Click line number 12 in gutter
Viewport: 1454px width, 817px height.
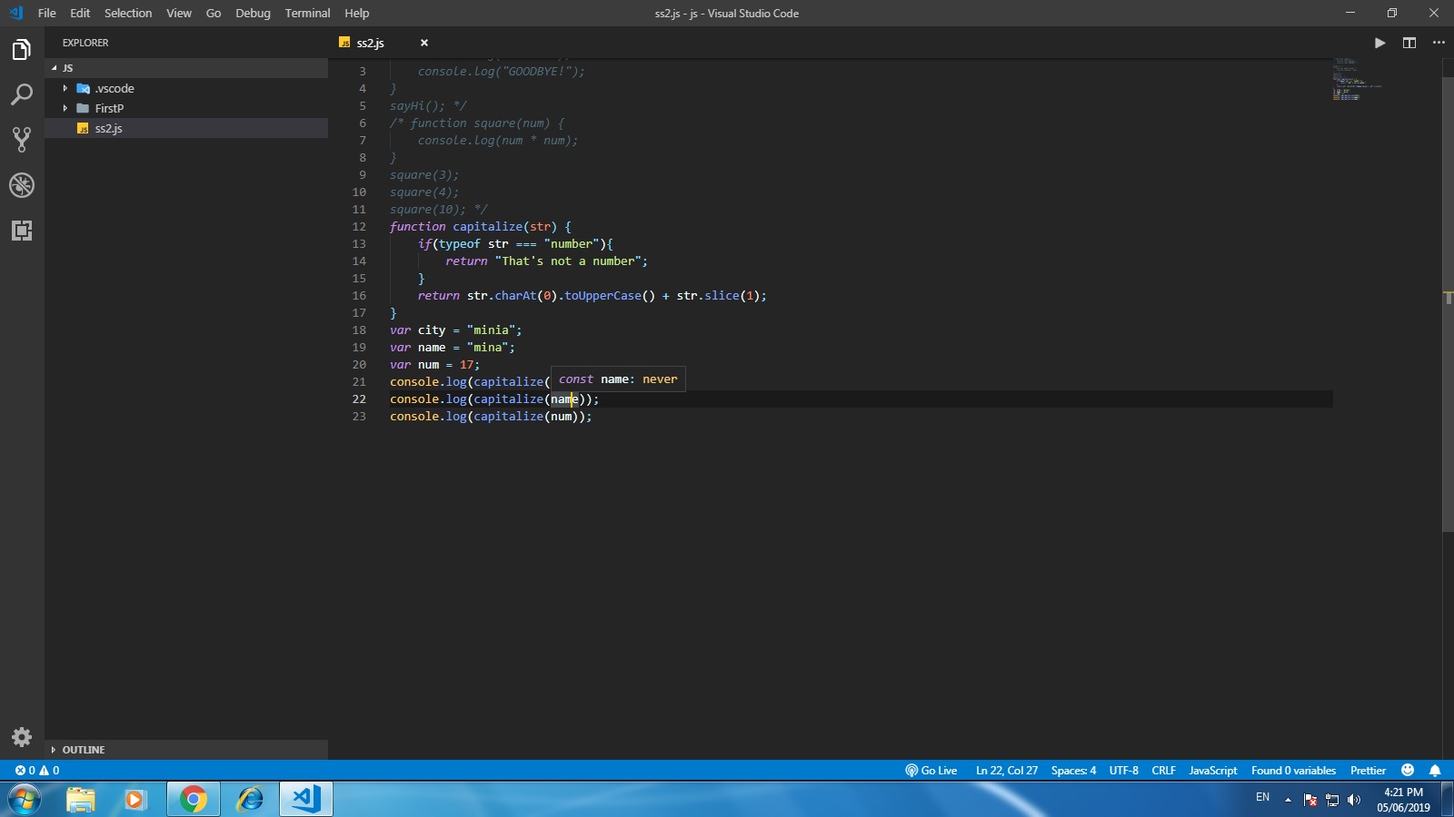pyautogui.click(x=359, y=227)
